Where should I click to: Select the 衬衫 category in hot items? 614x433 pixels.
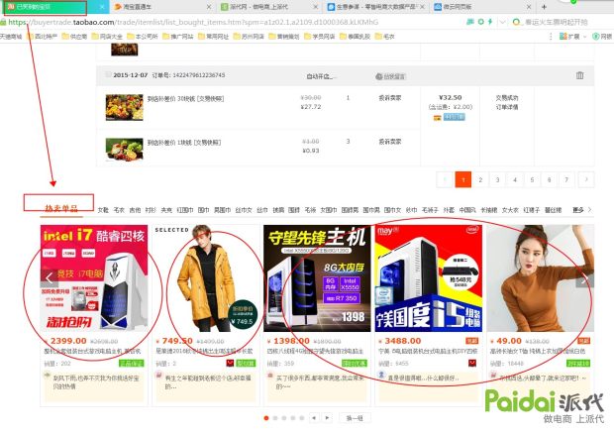pos(151,210)
